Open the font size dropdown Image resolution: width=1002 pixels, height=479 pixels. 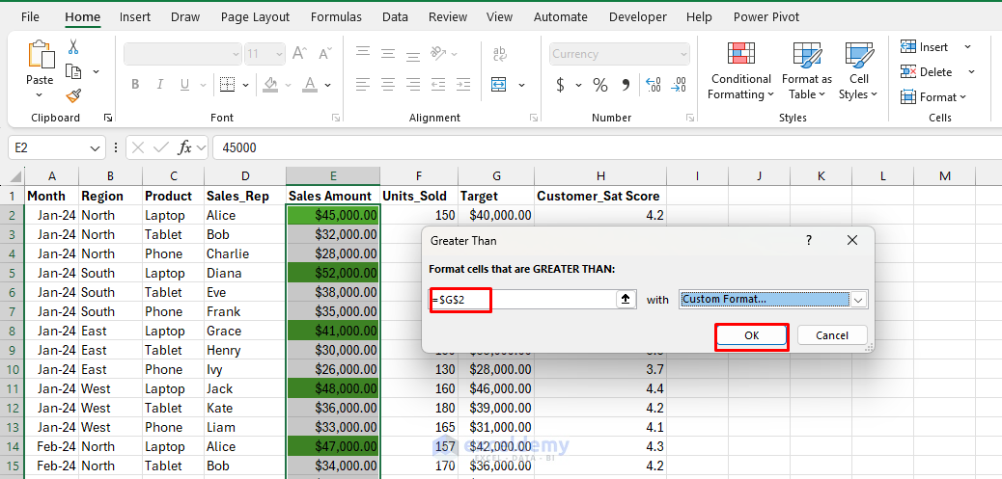tap(279, 54)
